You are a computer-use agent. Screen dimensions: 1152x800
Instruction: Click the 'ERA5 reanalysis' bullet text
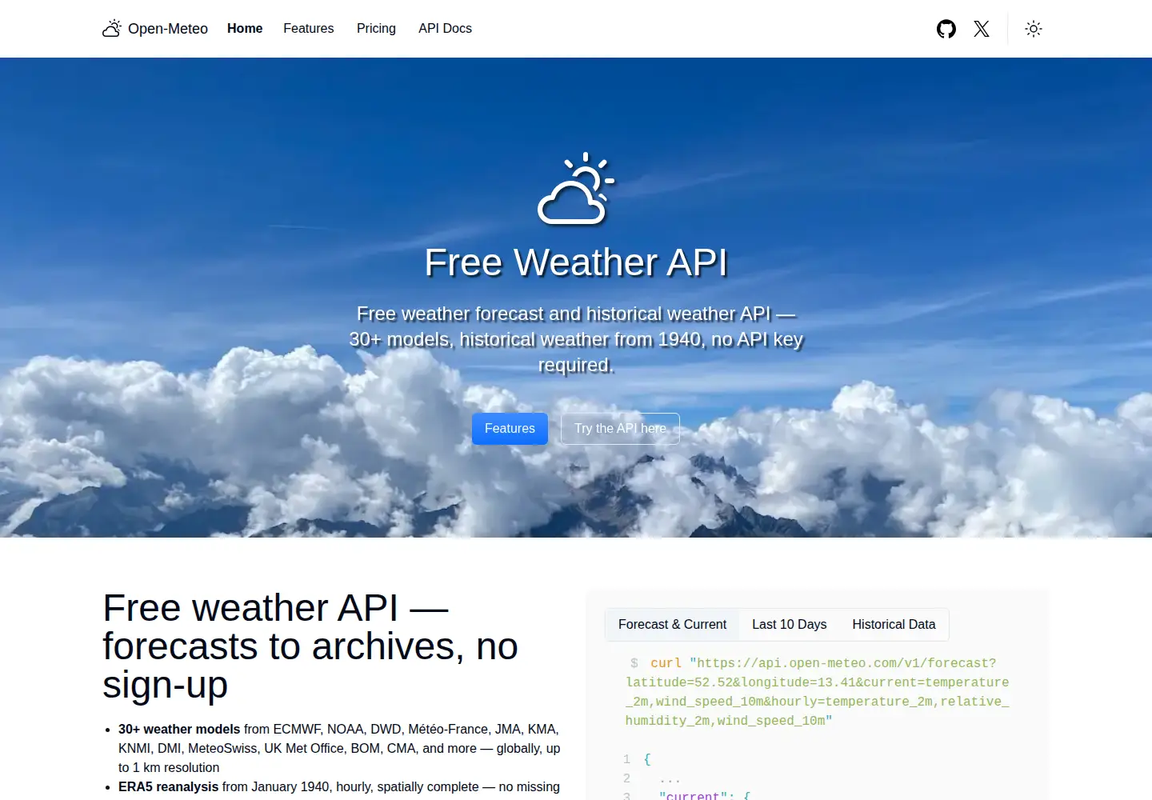coord(168,787)
